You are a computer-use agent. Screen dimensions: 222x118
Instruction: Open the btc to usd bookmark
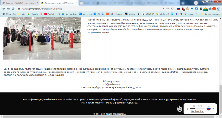coord(162,14)
